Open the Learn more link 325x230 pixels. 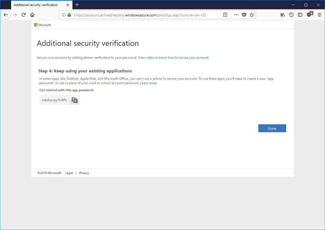[148, 83]
